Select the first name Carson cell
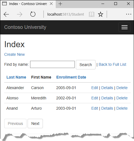134x141 pixels. pyautogui.click(x=37, y=88)
